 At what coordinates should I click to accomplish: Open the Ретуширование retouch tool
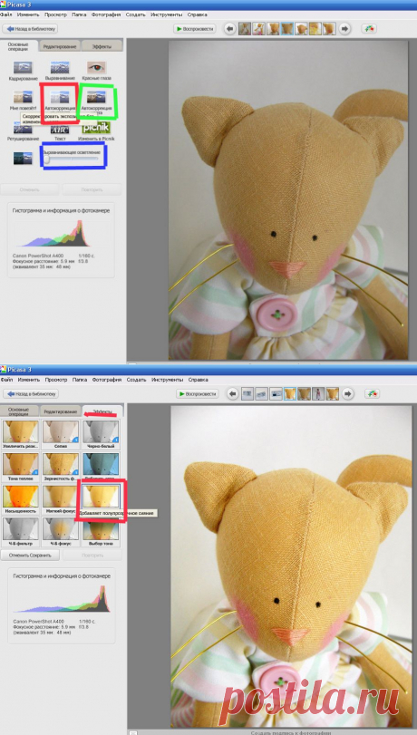tap(23, 129)
